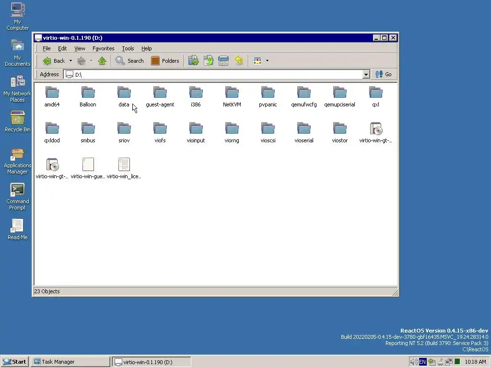Screen dimensions: 491x368
Task: Select the Balloon folder
Action: tap(88, 97)
